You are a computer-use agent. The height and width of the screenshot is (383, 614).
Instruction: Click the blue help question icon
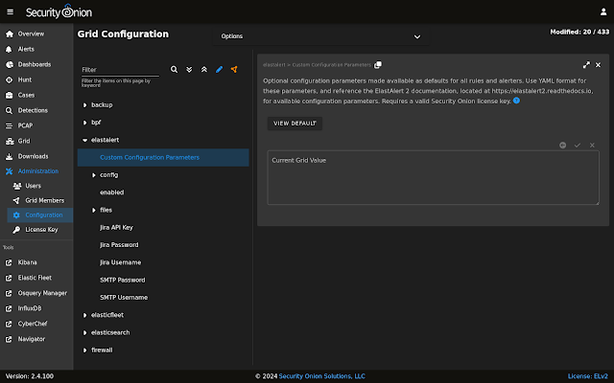pyautogui.click(x=516, y=101)
